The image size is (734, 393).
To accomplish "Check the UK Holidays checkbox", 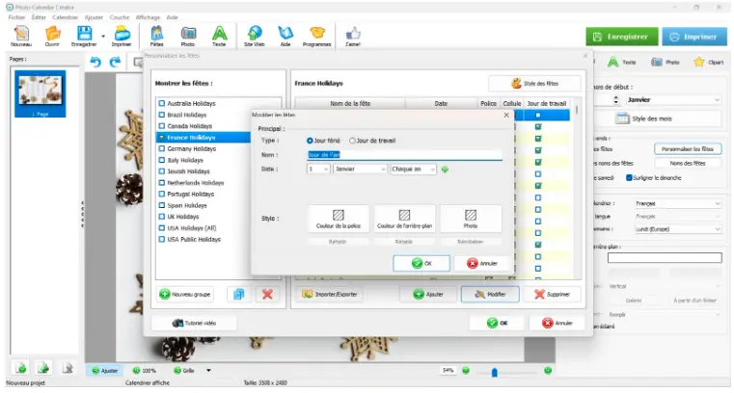I will pyautogui.click(x=161, y=217).
